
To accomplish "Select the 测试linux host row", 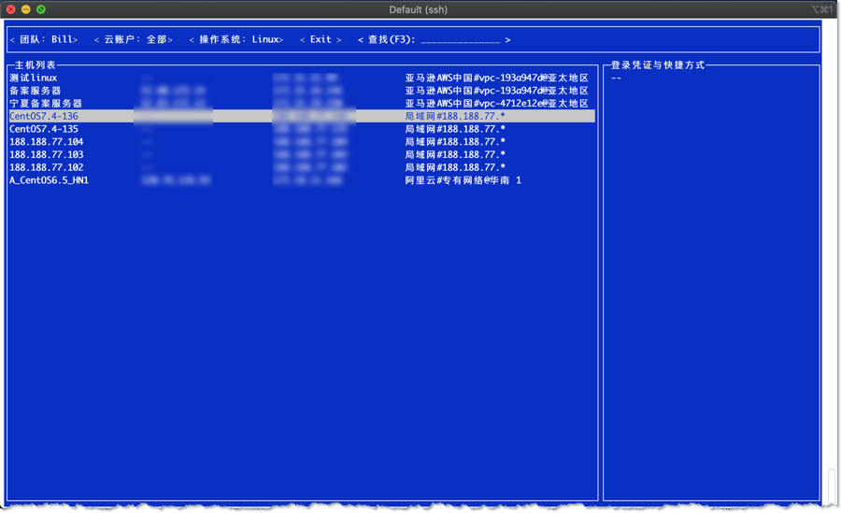I will pos(34,78).
